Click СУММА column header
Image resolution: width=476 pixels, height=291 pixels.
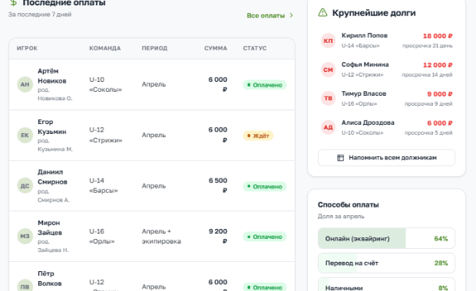click(216, 48)
